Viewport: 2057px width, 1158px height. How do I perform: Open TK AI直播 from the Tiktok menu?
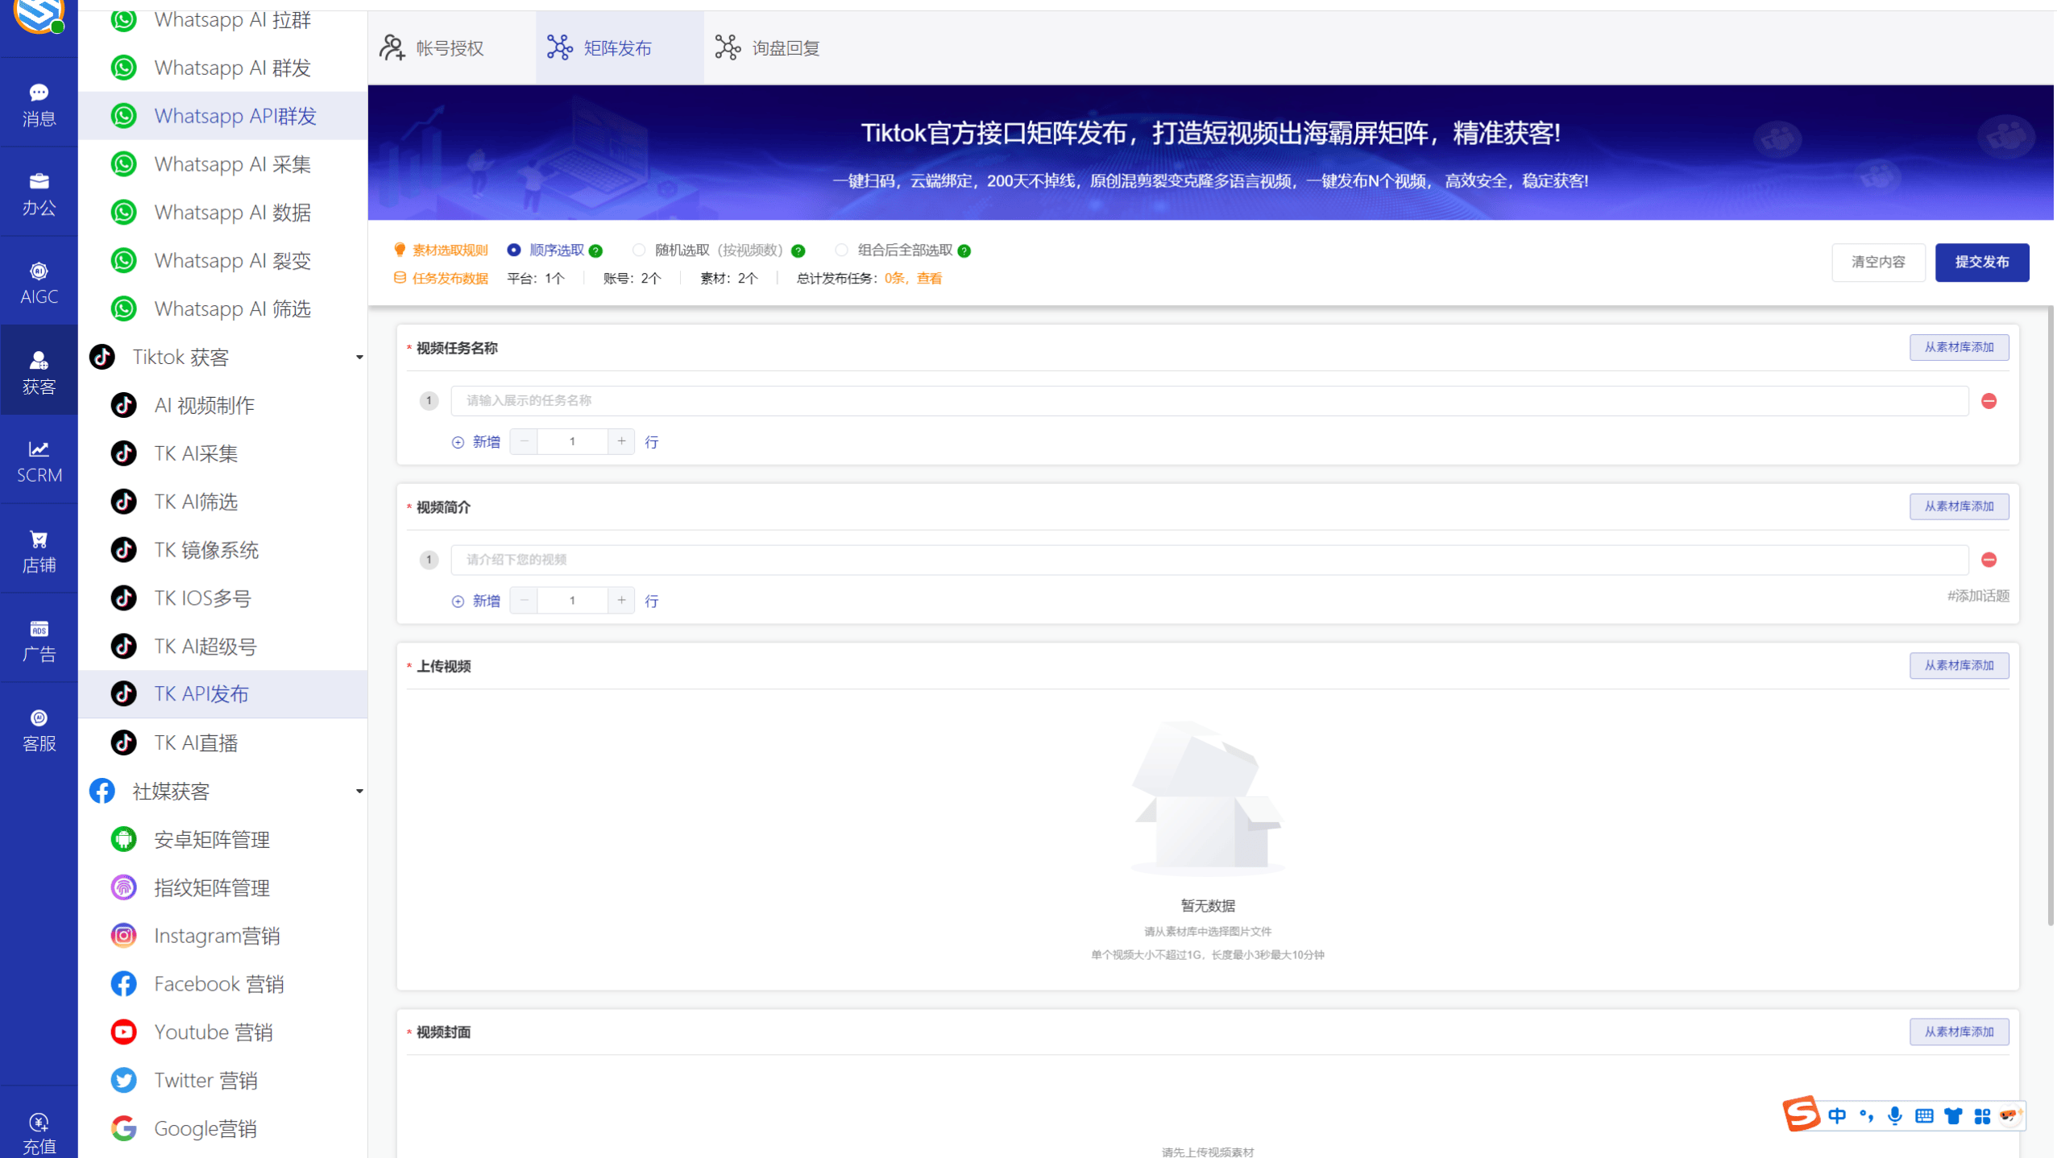pyautogui.click(x=196, y=742)
